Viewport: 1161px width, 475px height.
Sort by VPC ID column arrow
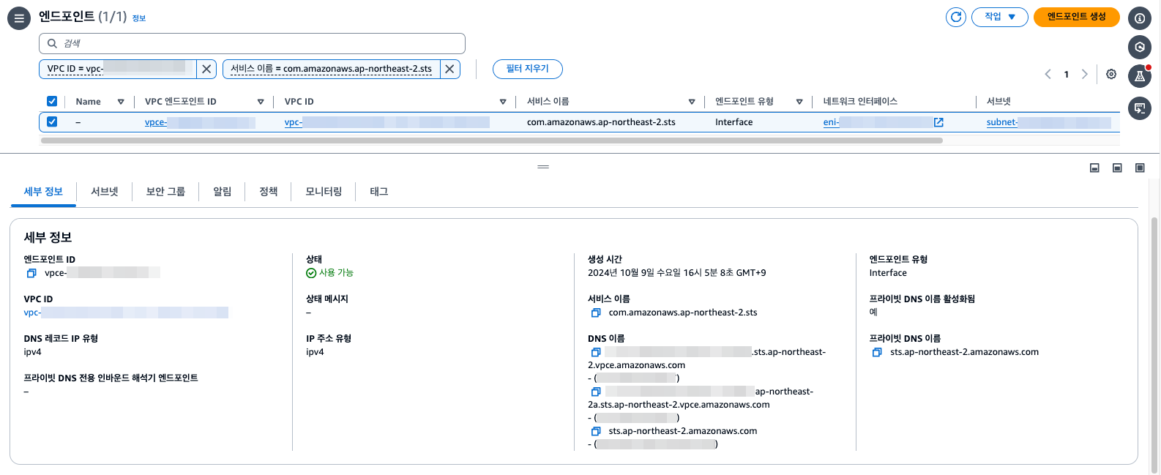(x=503, y=102)
